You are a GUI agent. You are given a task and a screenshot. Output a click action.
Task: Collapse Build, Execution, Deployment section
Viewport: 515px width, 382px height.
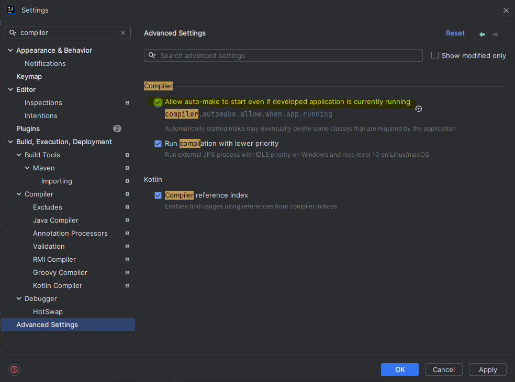[x=10, y=142]
